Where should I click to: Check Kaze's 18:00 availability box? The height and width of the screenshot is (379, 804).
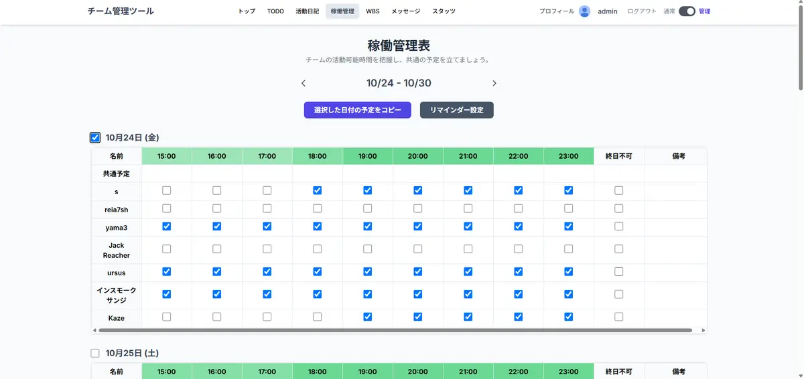click(318, 317)
